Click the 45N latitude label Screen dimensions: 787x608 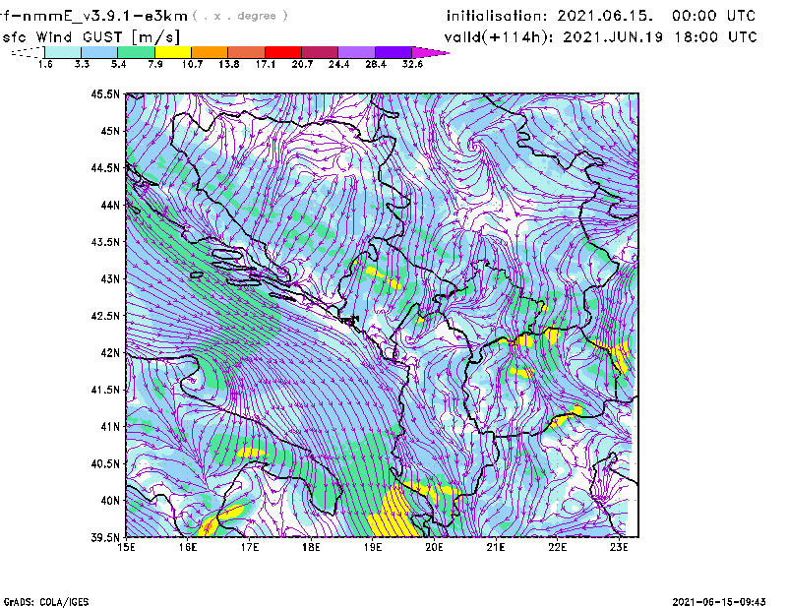(x=110, y=131)
